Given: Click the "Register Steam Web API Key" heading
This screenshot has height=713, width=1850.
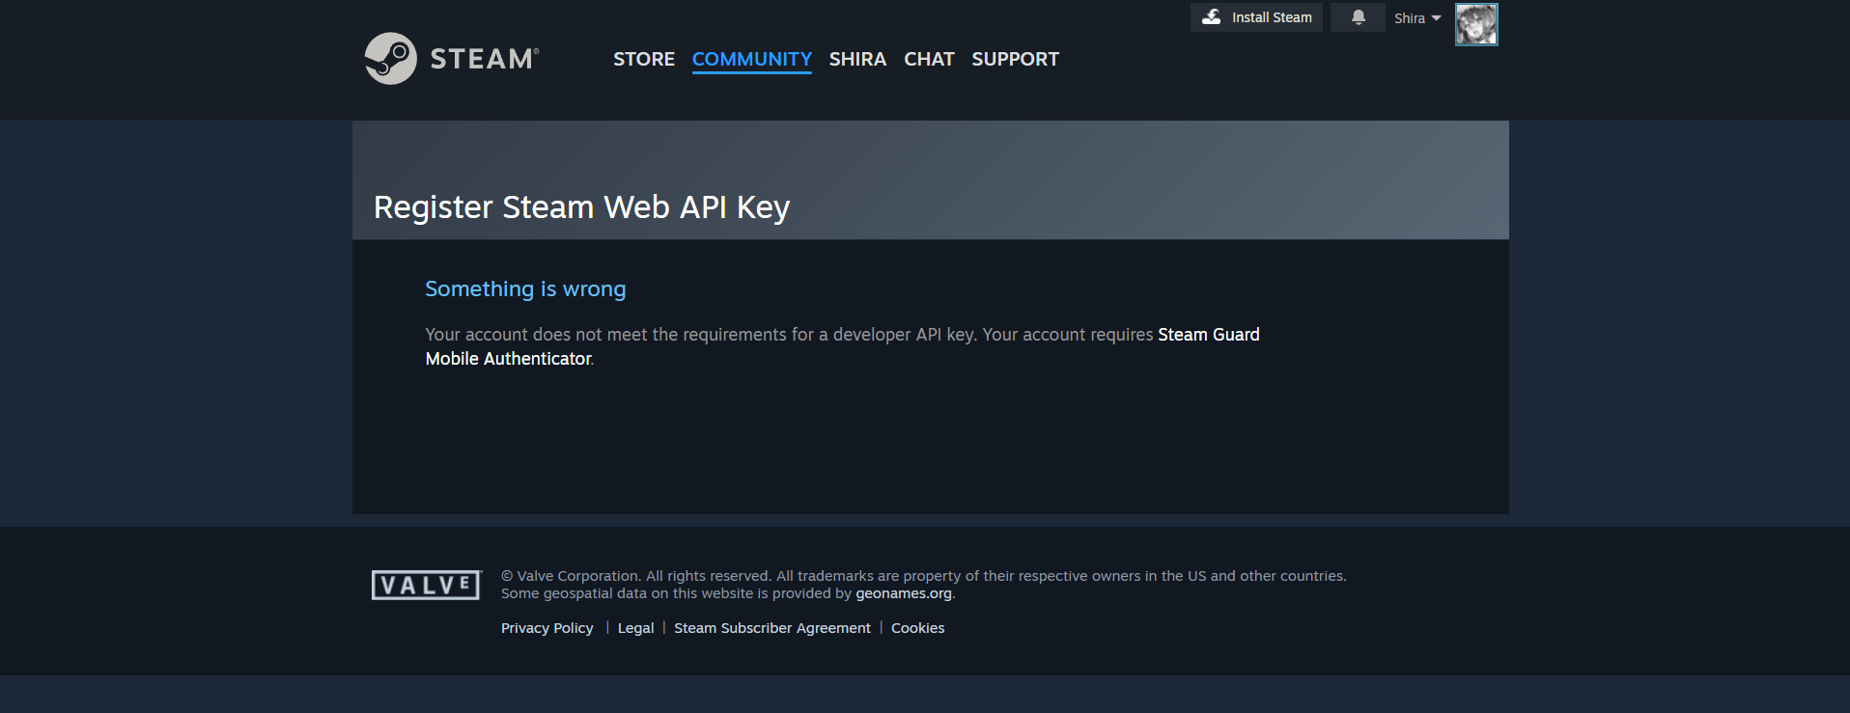Looking at the screenshot, I should point(581,207).
